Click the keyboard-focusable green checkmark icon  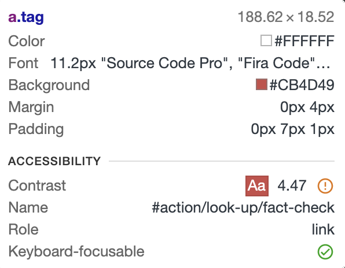click(x=325, y=251)
